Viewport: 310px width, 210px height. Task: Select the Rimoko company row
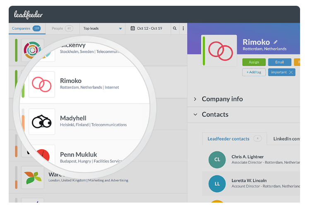pos(85,85)
